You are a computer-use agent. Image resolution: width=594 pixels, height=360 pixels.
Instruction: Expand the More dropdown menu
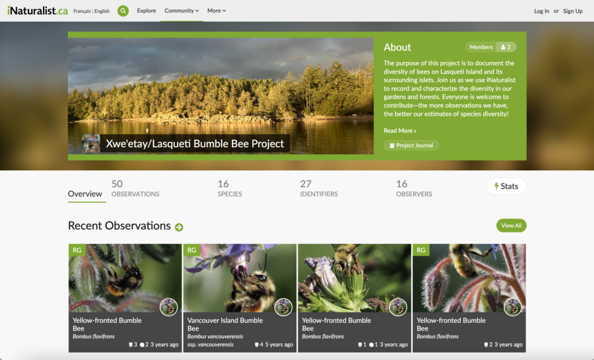(x=216, y=10)
